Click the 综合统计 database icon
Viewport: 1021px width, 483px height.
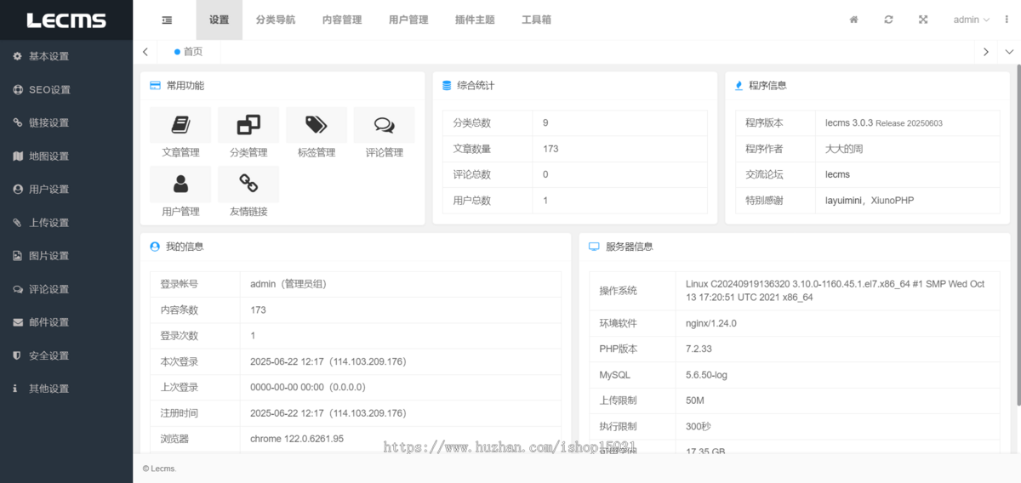[x=447, y=86]
